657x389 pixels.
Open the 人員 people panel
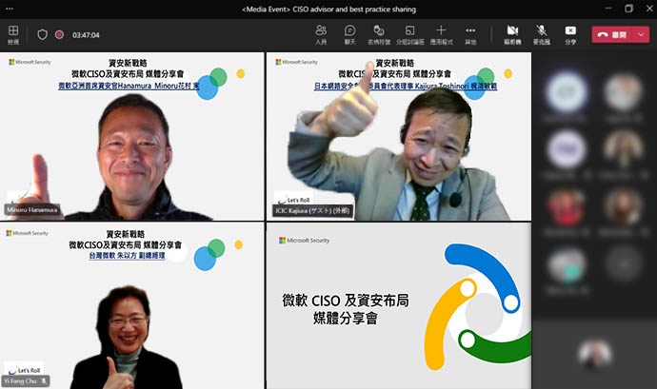(x=321, y=35)
